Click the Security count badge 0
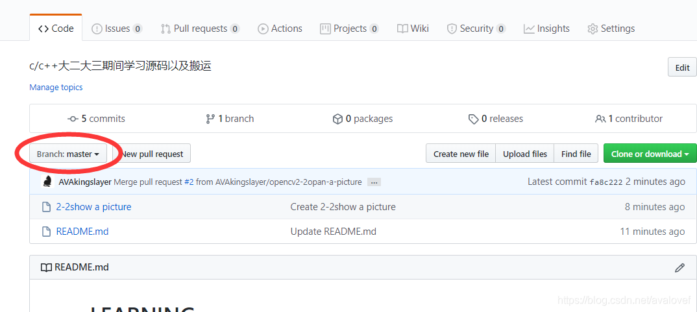Image resolution: width=697 pixels, height=312 pixels. [x=501, y=29]
